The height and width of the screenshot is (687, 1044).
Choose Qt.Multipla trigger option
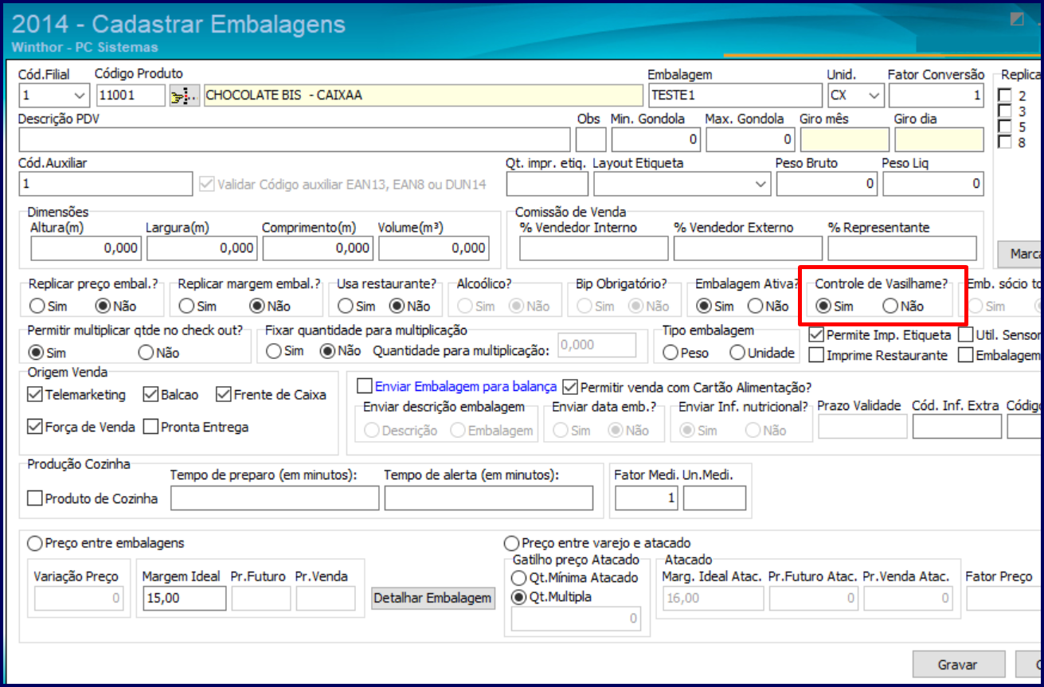pyautogui.click(x=519, y=597)
